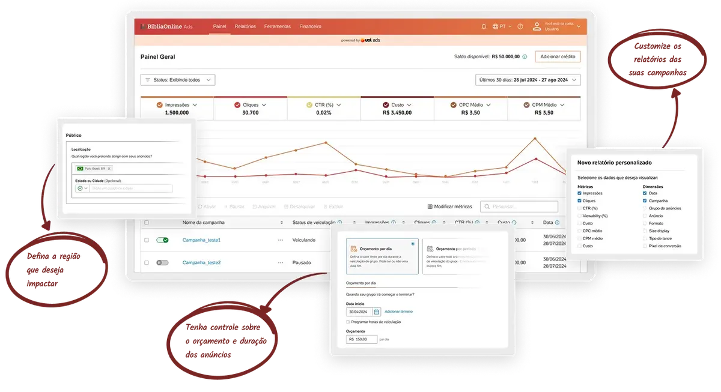This screenshot has width=721, height=392.
Task: Uncheck Impressões in report Métricas
Action: tap(579, 193)
